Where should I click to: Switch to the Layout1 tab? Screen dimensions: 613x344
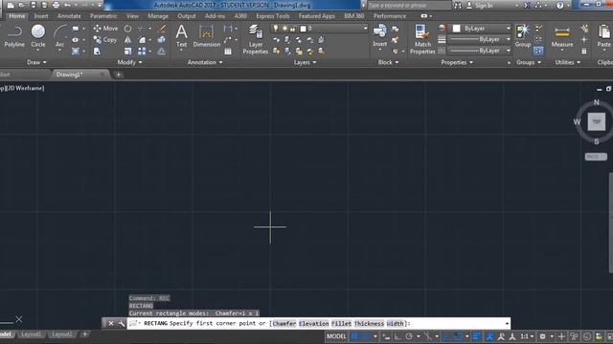click(x=32, y=334)
